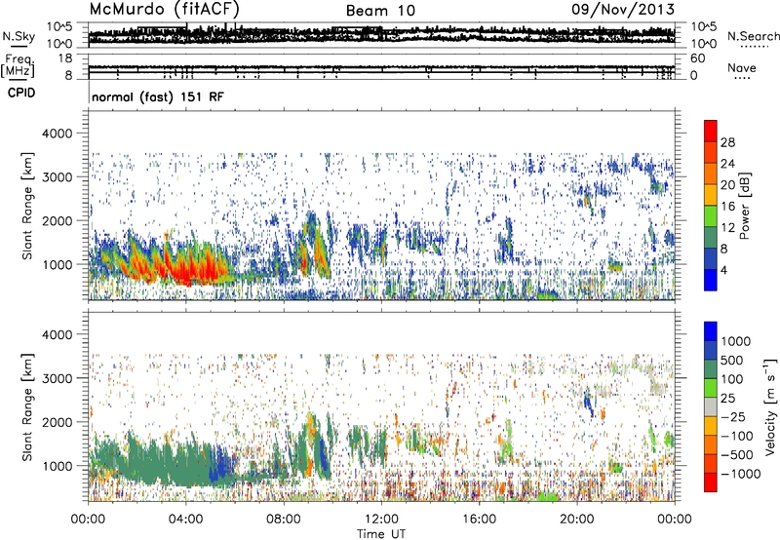The width and height of the screenshot is (780, 540).
Task: Click the '18' frequency axis tick
Action: pos(64,58)
